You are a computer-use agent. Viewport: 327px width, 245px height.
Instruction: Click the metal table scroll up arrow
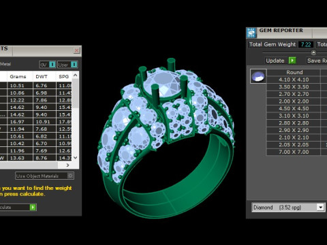pyautogui.click(x=76, y=75)
